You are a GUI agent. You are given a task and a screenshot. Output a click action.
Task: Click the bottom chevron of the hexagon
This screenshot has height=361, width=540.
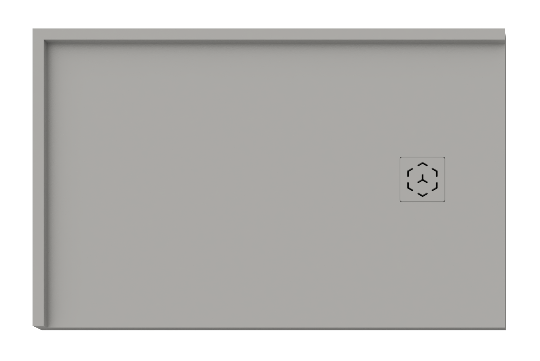422,194
